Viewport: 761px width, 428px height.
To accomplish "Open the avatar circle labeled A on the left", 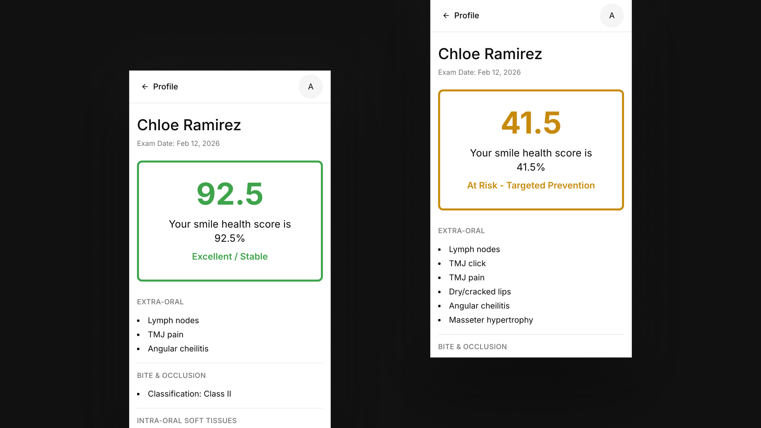I will [x=310, y=87].
